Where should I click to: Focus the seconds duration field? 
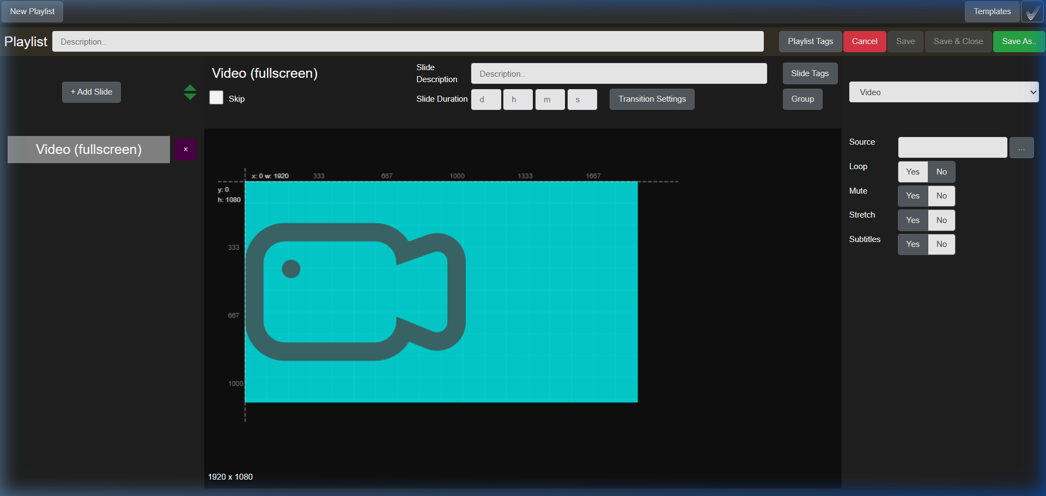(582, 100)
